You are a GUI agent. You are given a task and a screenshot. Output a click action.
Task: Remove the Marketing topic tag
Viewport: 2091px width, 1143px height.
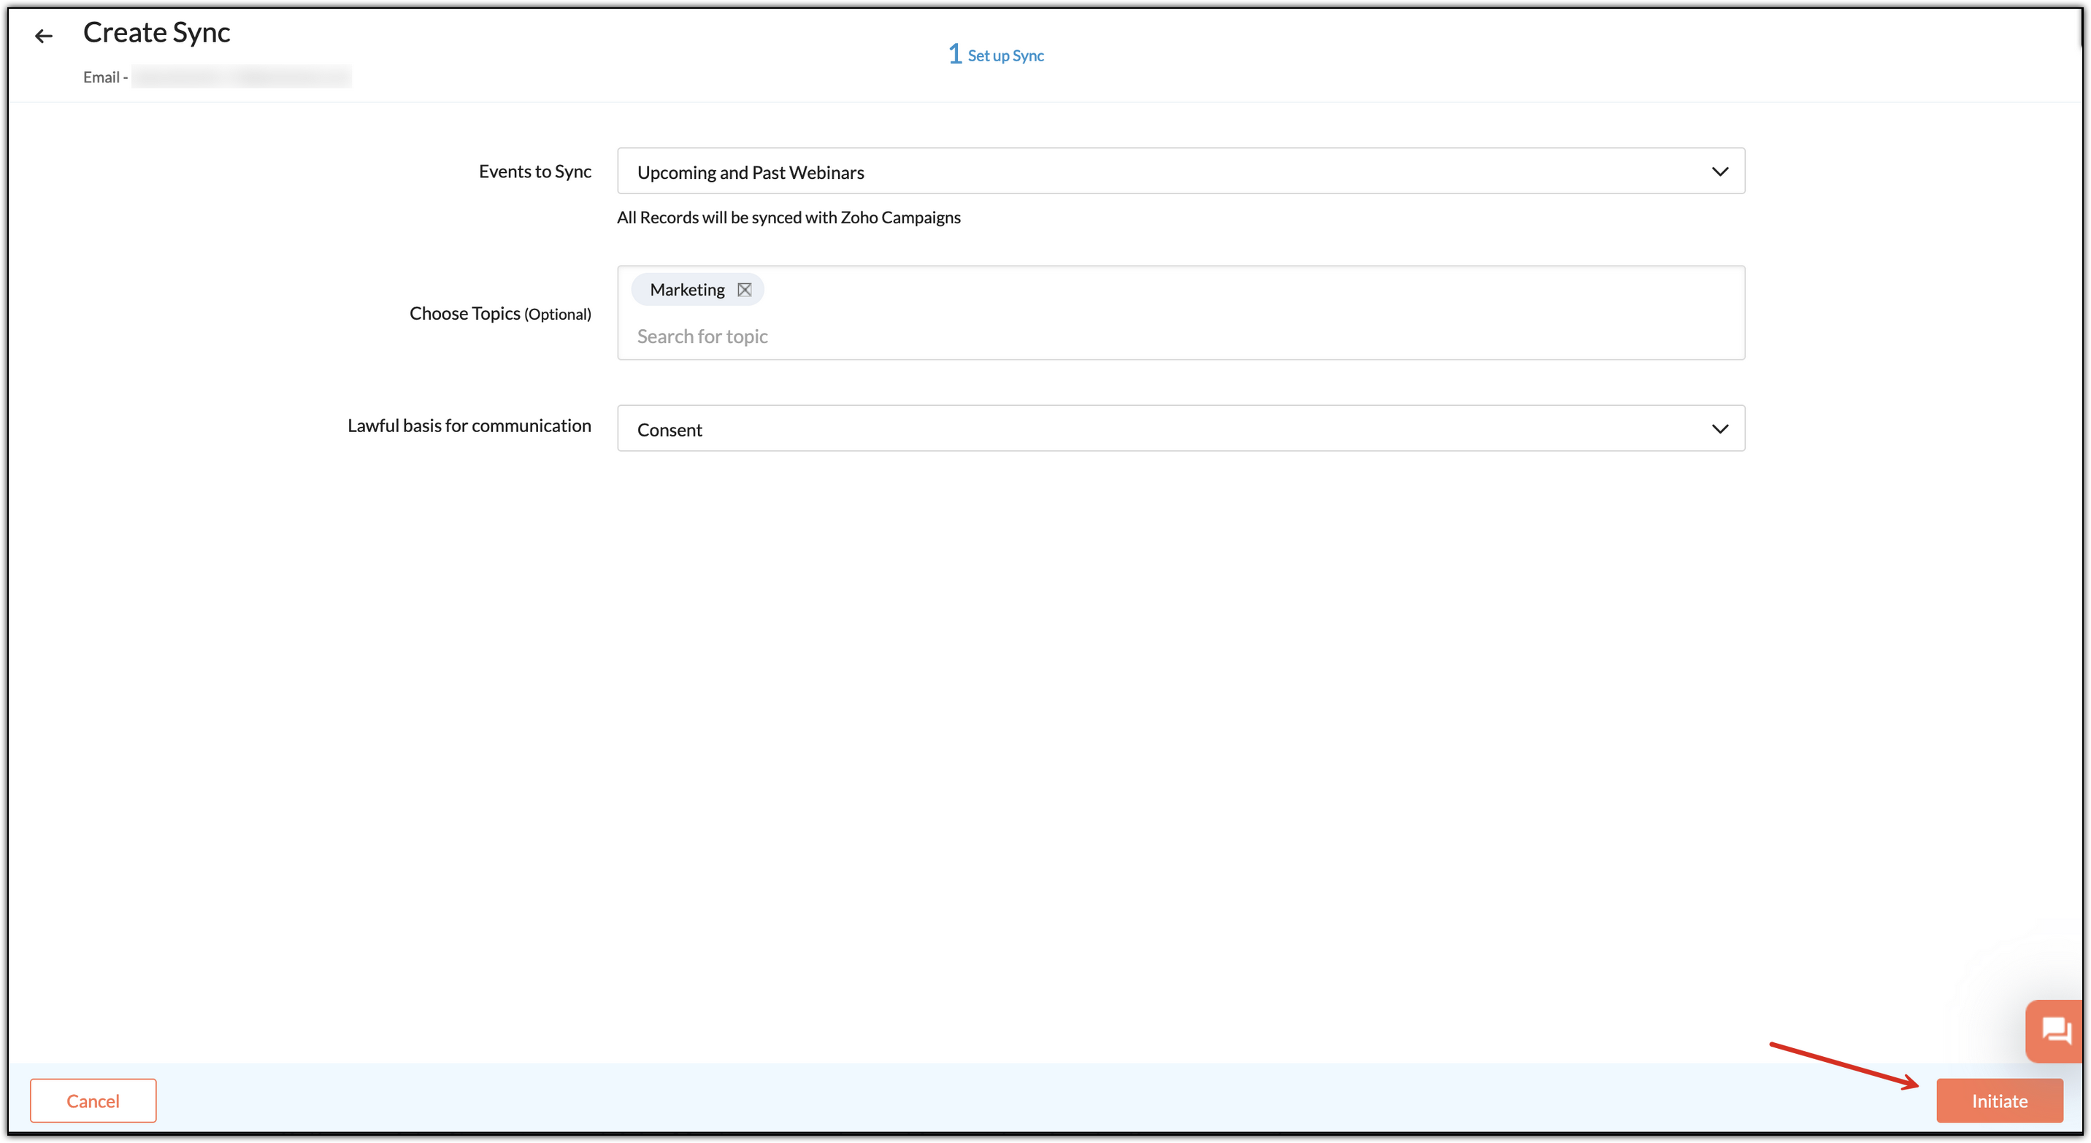[743, 290]
